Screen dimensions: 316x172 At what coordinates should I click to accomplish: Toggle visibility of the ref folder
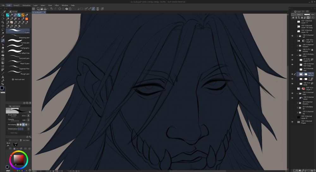pyautogui.click(x=292, y=36)
